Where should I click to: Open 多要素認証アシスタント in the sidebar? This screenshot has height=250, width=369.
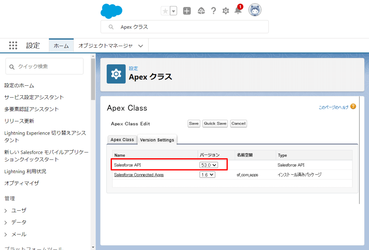point(31,109)
